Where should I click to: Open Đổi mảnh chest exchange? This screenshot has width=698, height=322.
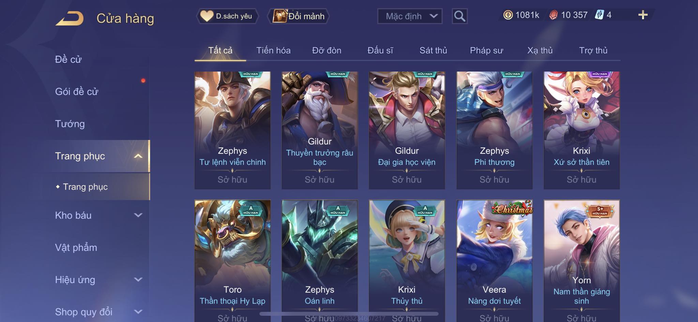pos(299,16)
